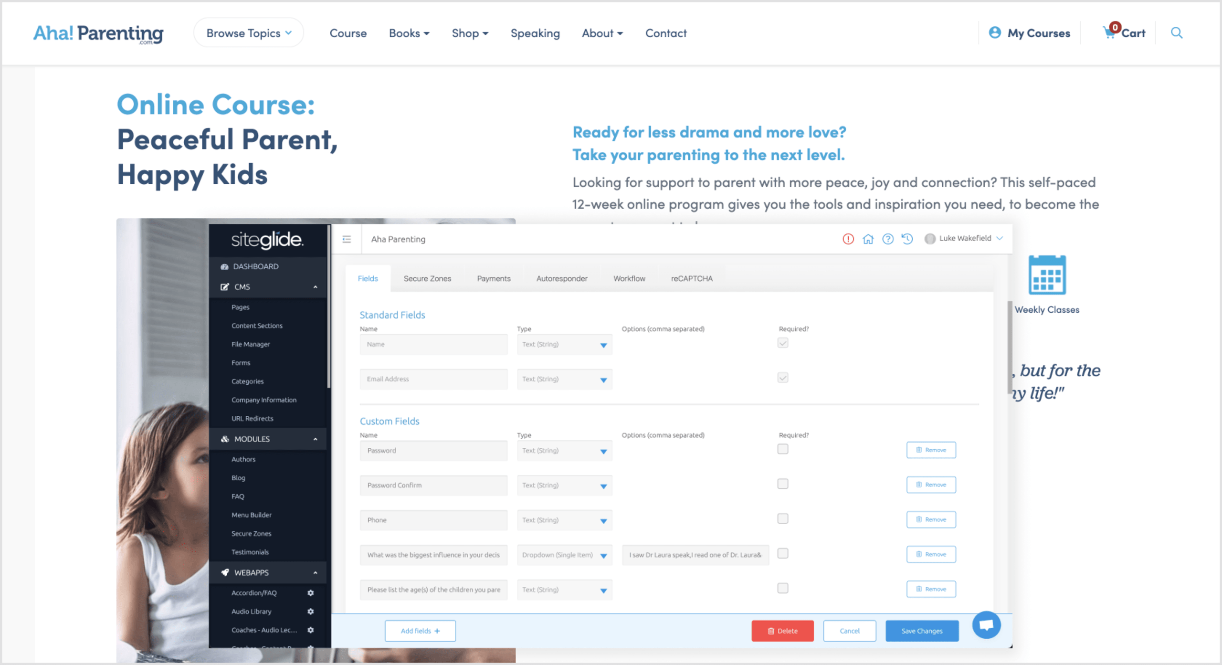Screen dimensions: 1222x665
Task: Click the Siteglide logo
Action: [x=267, y=240]
